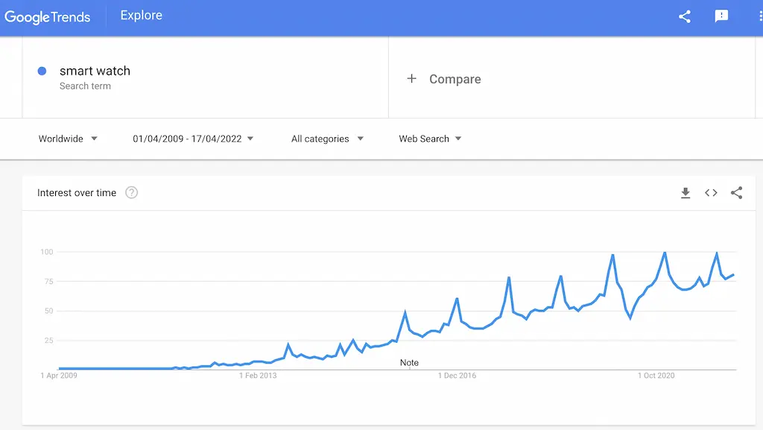
Task: Click the Interest over time heading
Action: pyautogui.click(x=77, y=192)
